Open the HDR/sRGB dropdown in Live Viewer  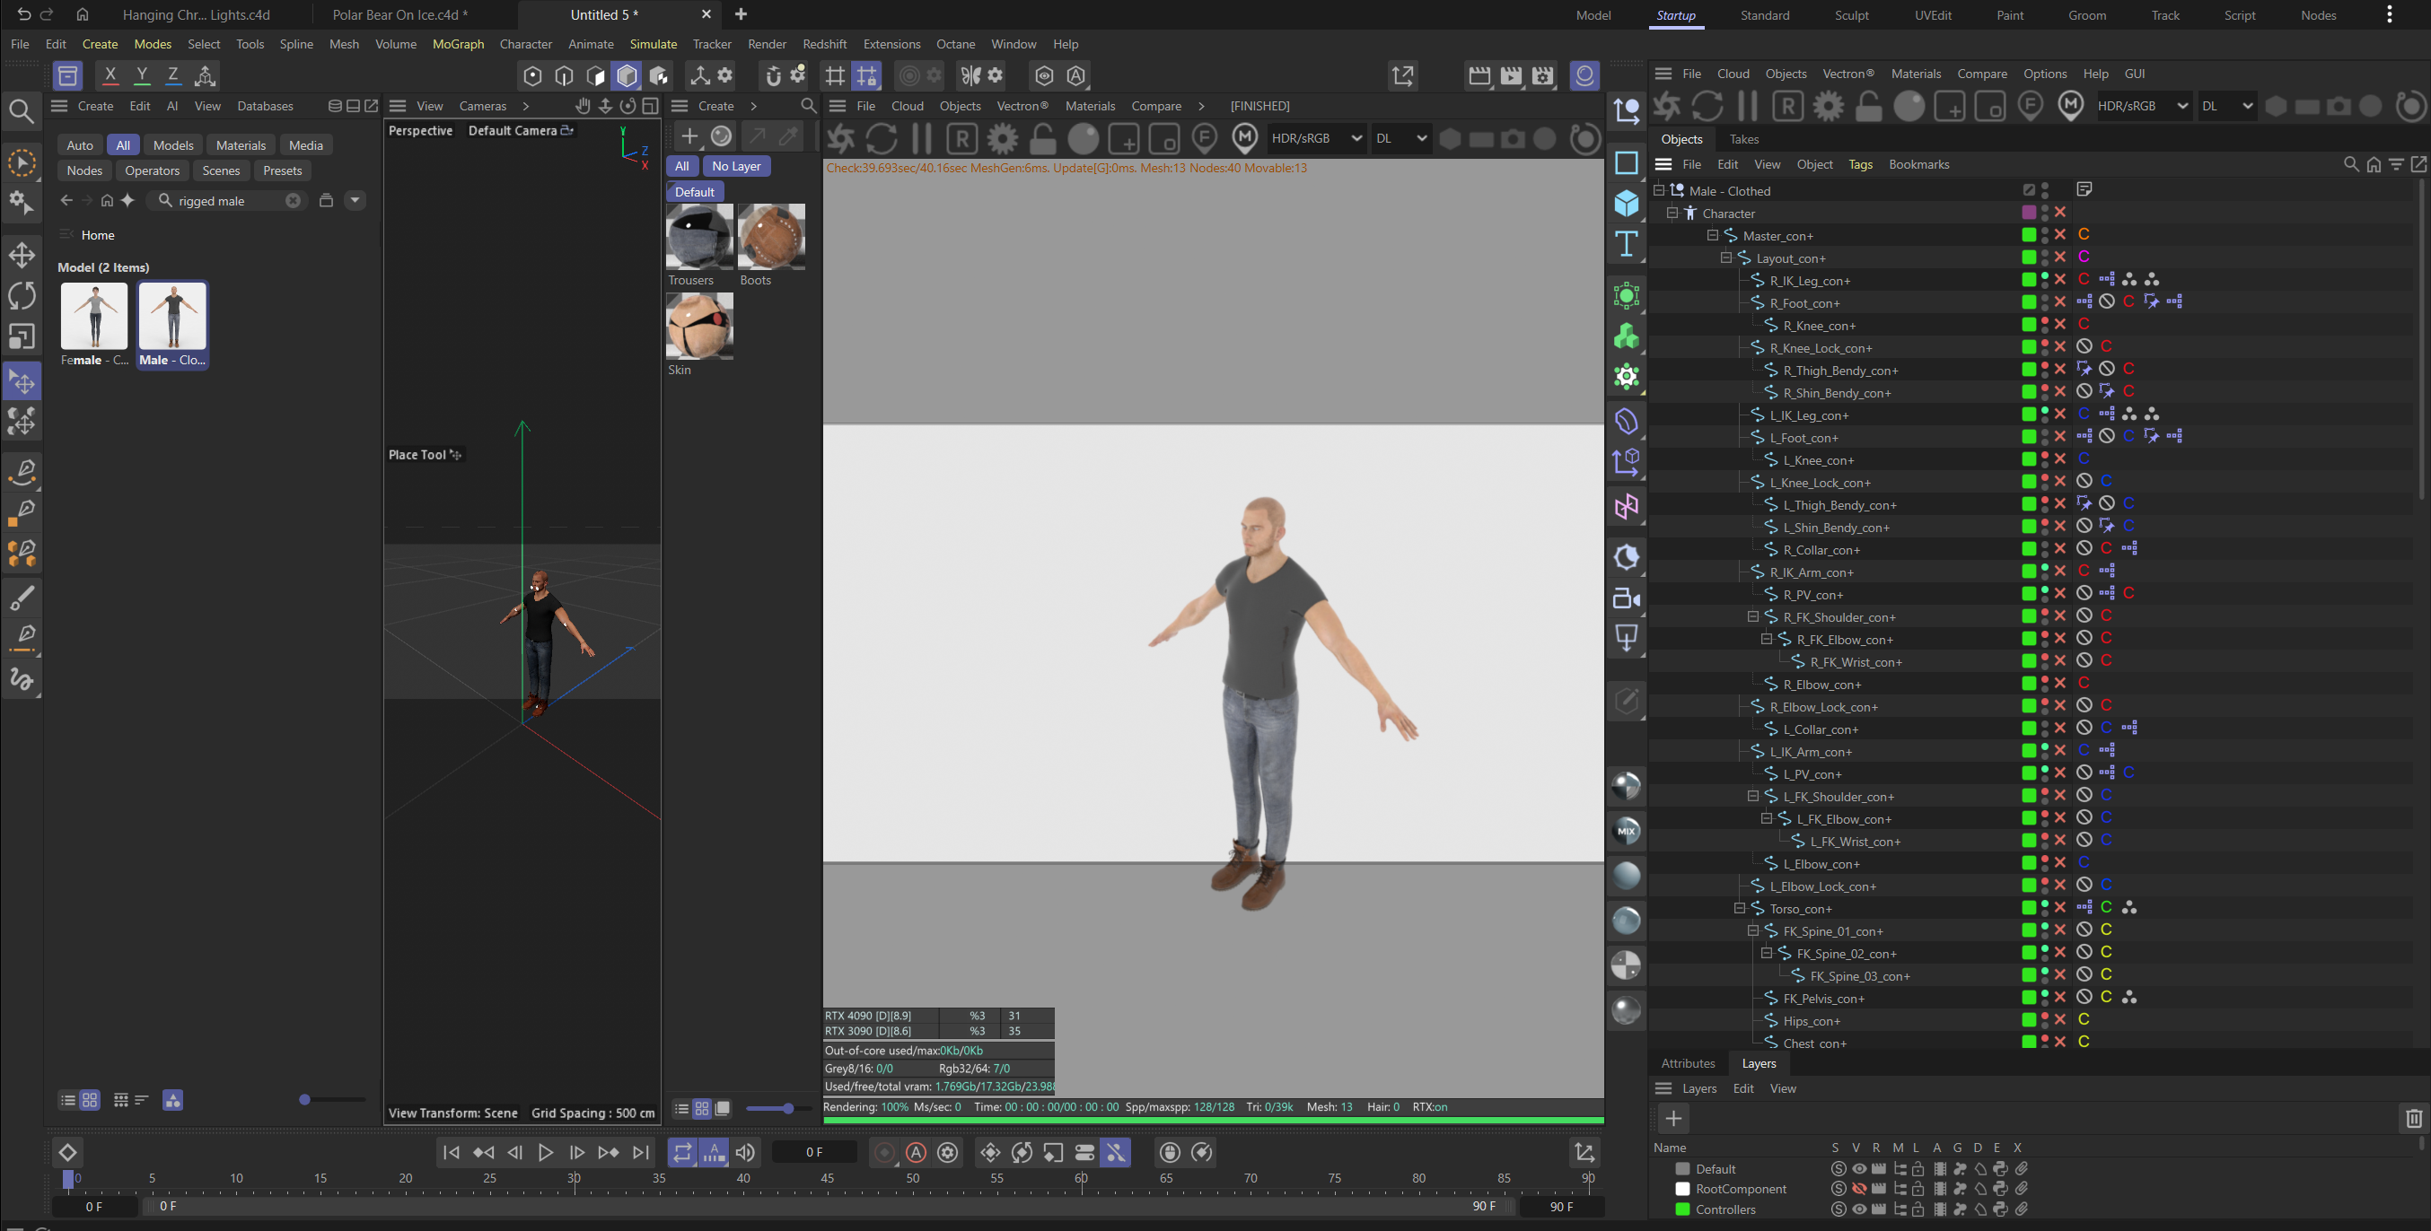tap(1316, 139)
